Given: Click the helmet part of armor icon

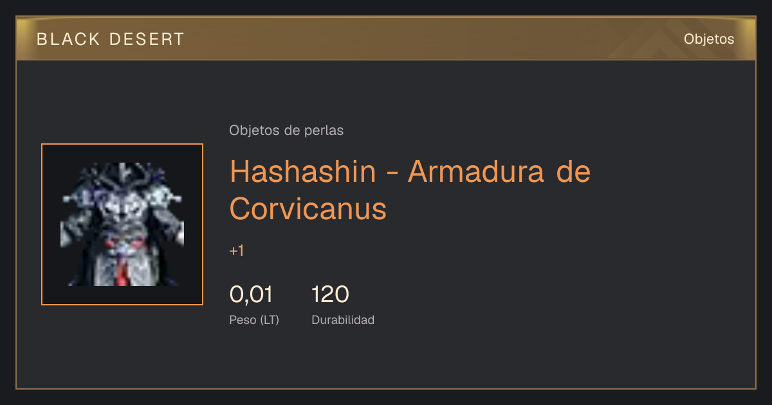Looking at the screenshot, I should [x=123, y=175].
